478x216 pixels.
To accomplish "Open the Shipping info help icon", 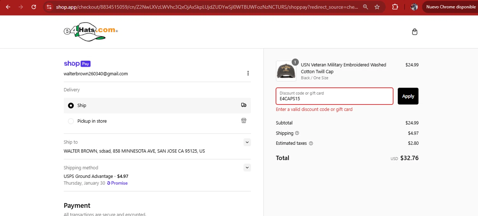I will [297, 133].
